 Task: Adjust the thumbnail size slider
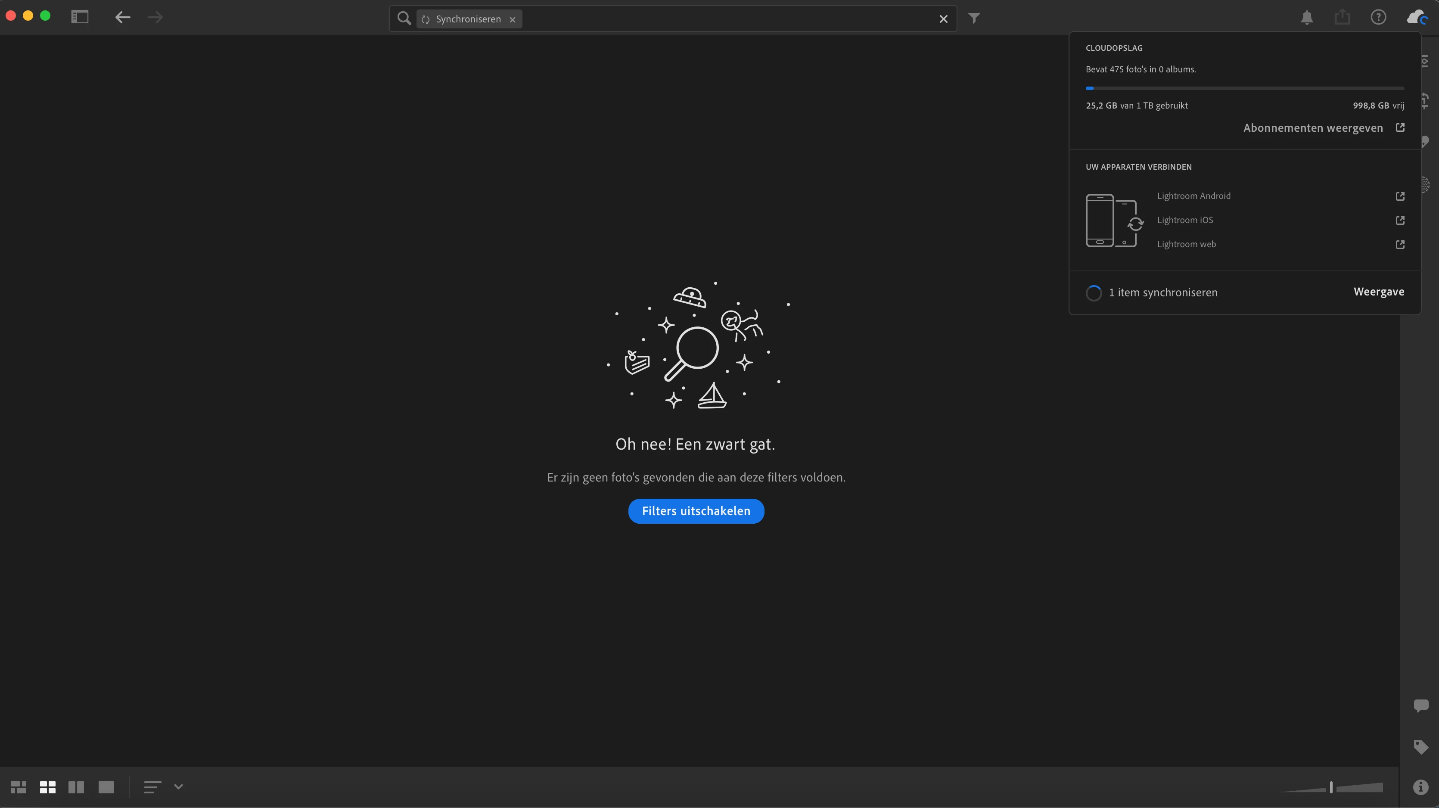pos(1331,787)
